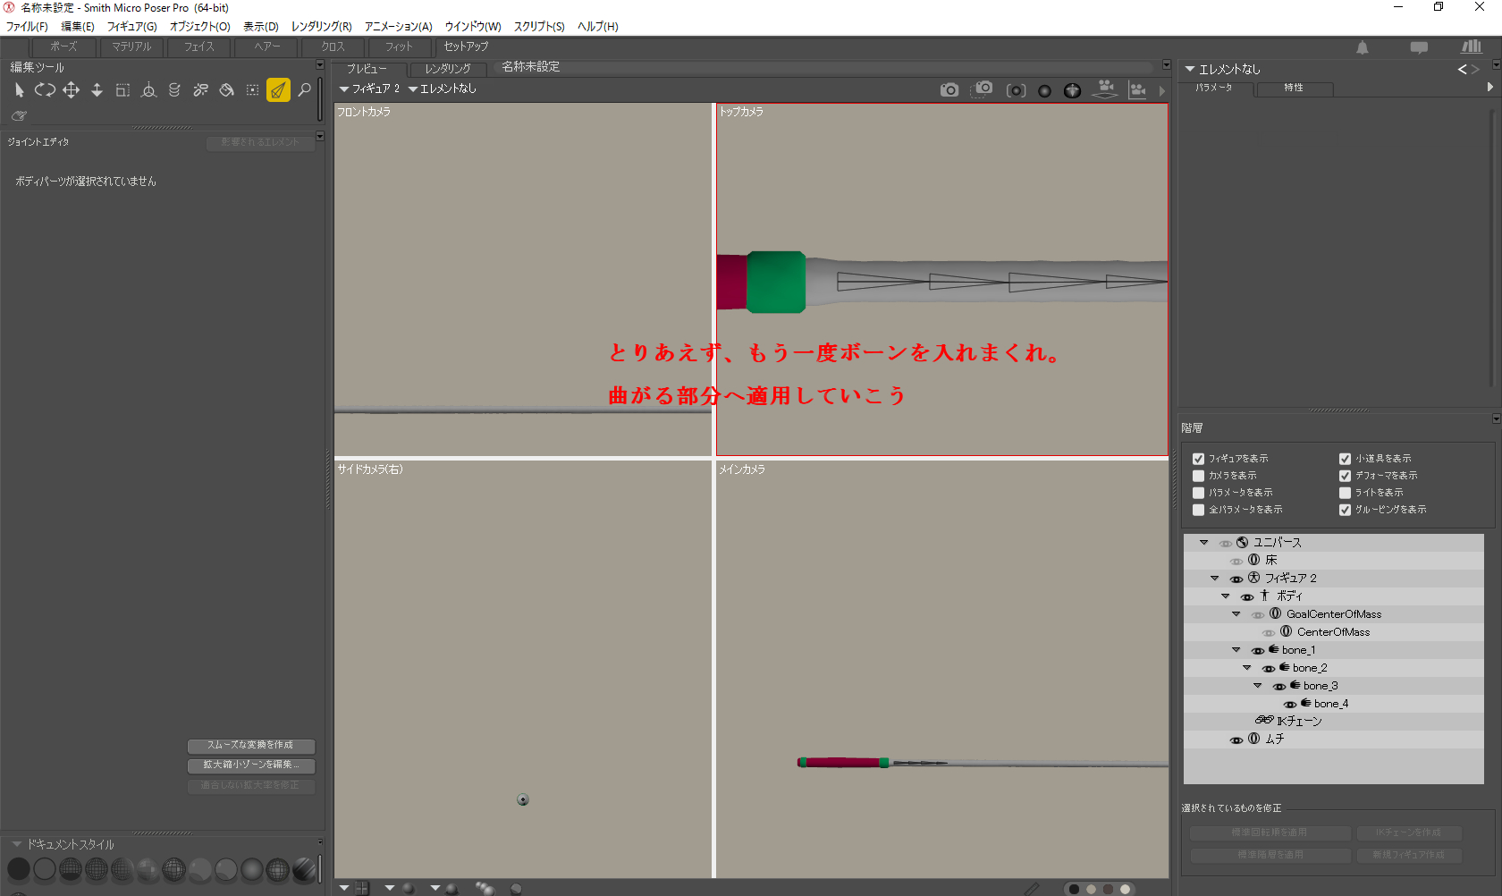
Task: Click the 拡大縮小ゾーンを編集 button
Action: 250,765
